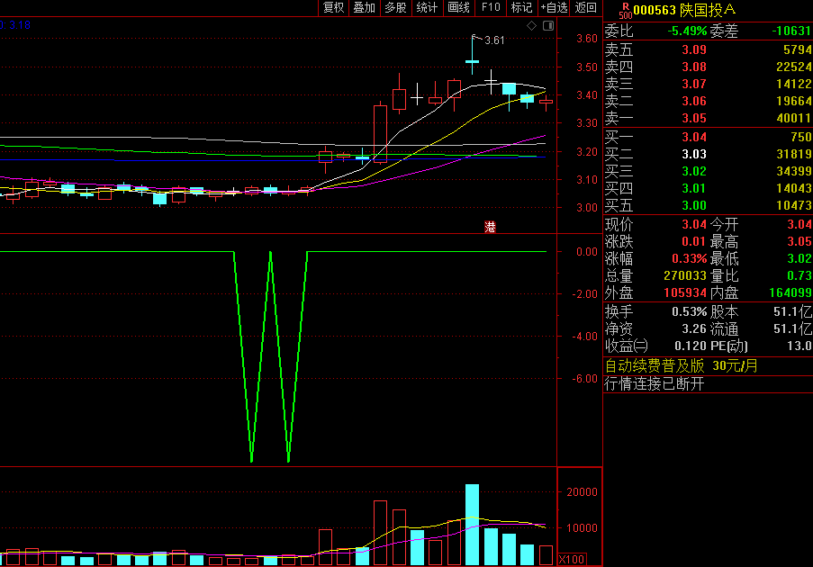Click the 委差 value -10631
Viewport: 813px width, 567px height.
[791, 31]
